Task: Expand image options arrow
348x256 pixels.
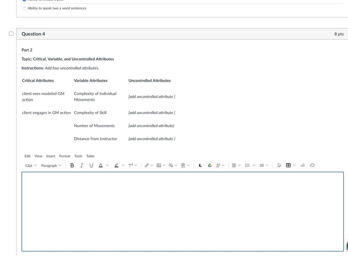Action: (164, 165)
